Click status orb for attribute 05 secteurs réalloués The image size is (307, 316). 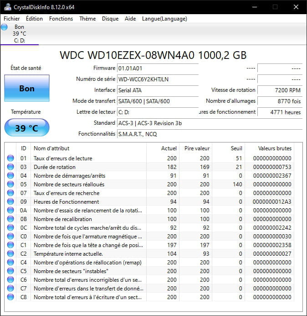click(10, 184)
